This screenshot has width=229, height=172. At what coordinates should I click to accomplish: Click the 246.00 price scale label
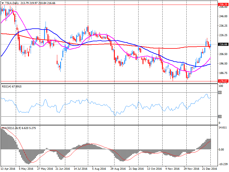tap(223, 16)
